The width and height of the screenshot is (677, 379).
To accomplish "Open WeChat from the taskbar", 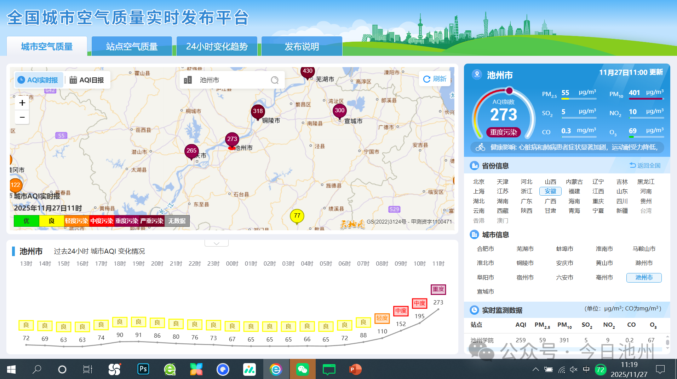I will [x=303, y=369].
